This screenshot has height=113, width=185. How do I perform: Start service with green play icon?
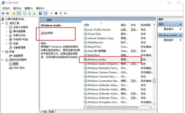51,13
